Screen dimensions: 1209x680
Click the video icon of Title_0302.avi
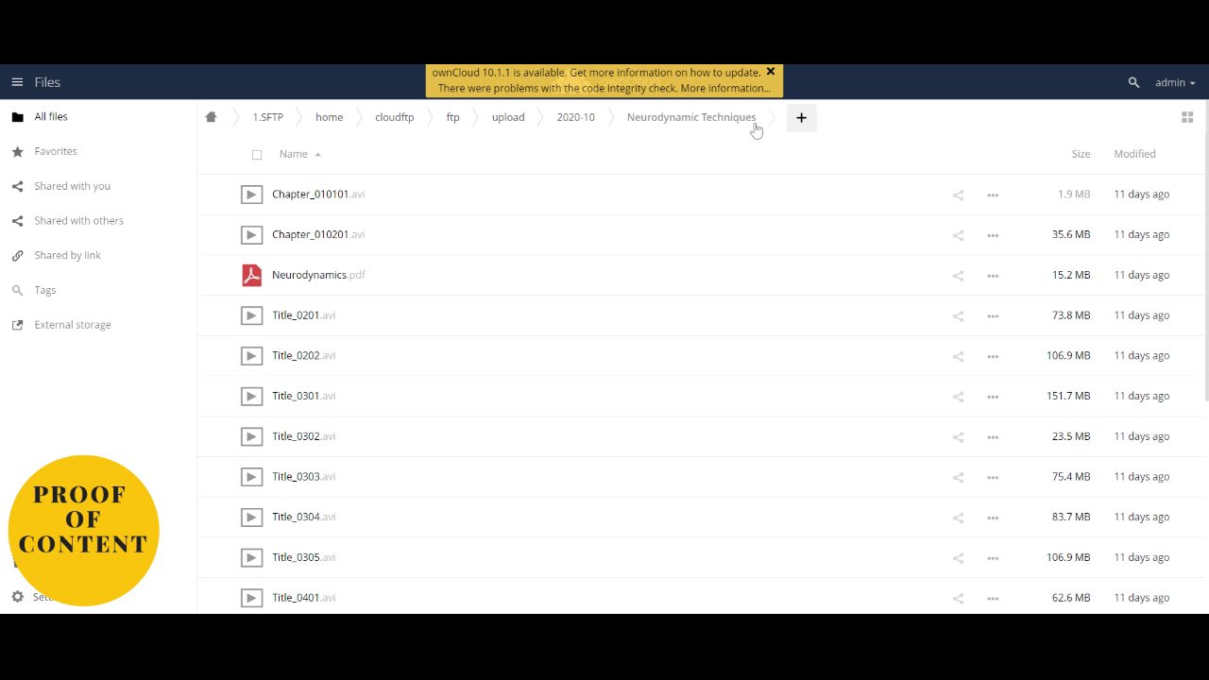251,436
